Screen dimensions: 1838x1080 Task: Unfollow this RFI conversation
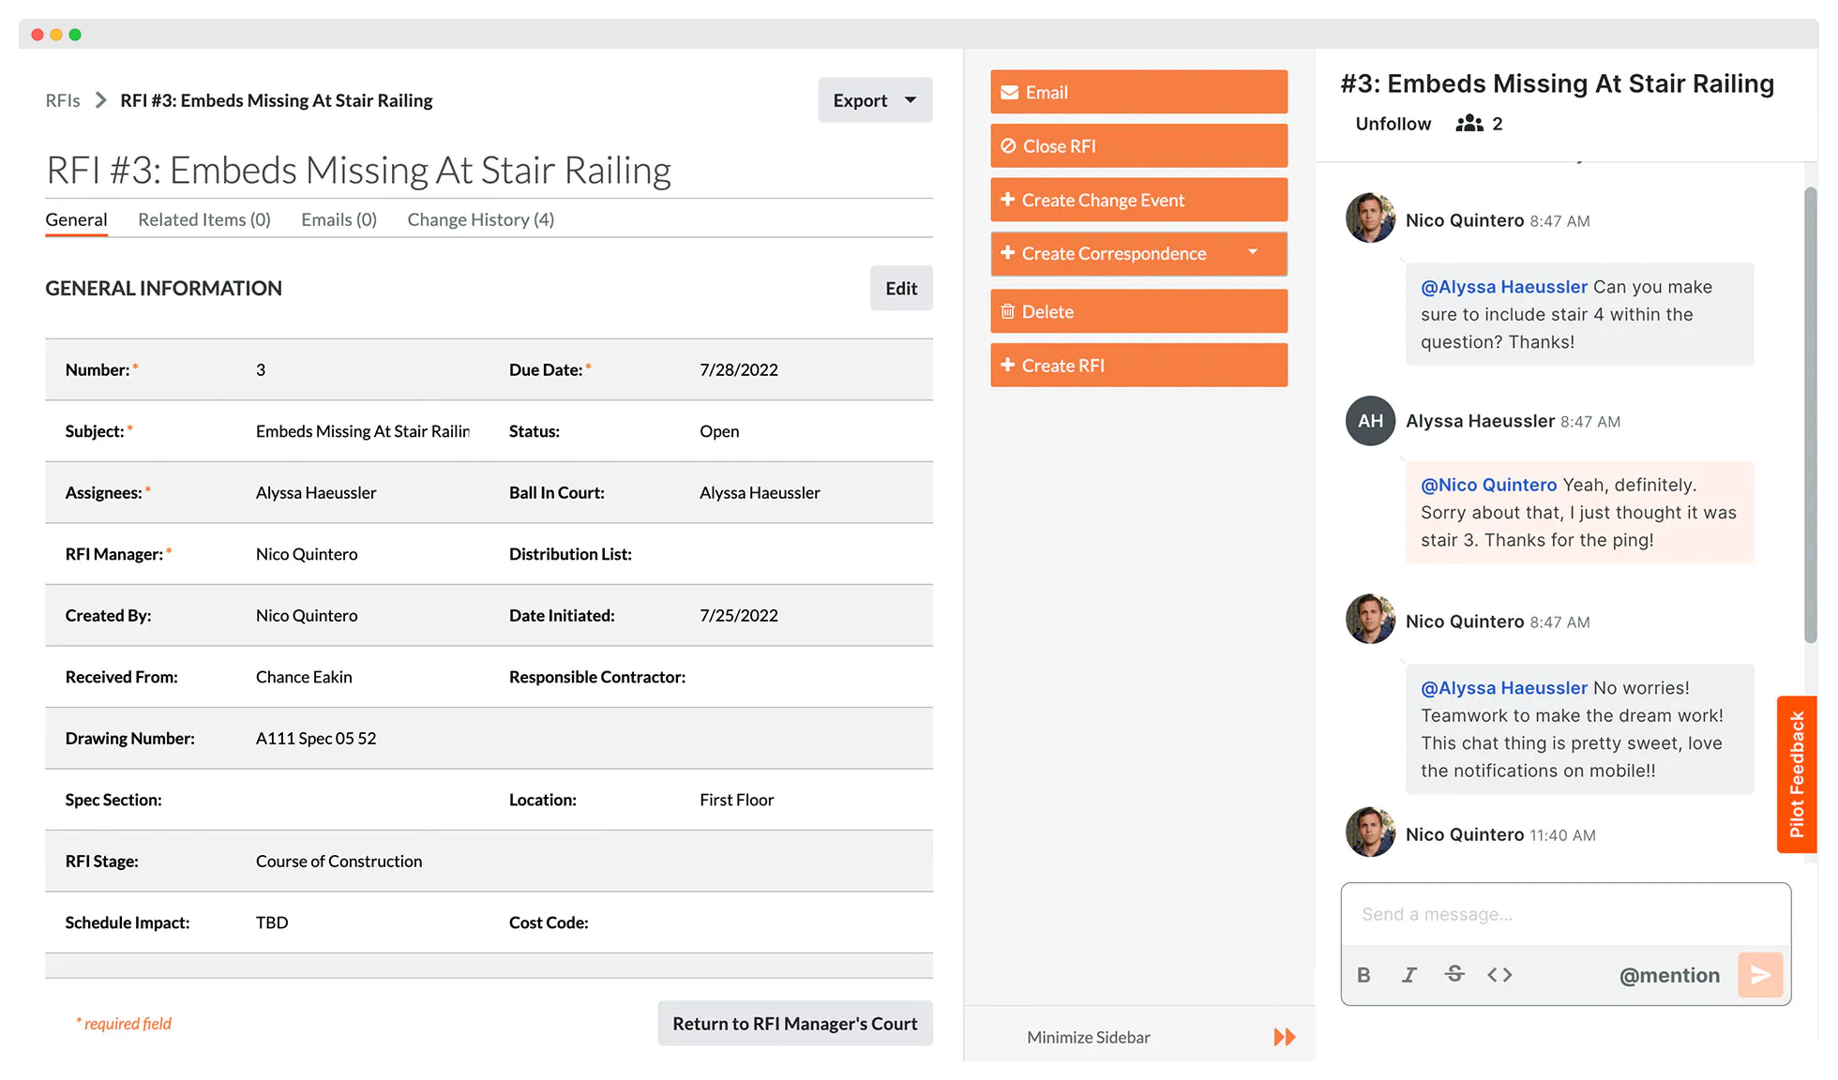click(1394, 124)
